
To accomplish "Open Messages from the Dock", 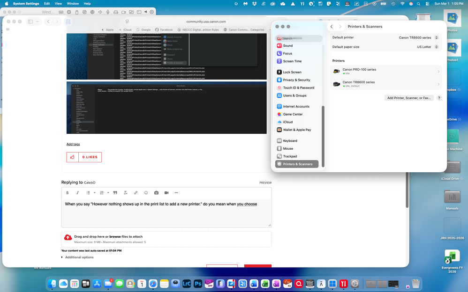I will click(120, 284).
